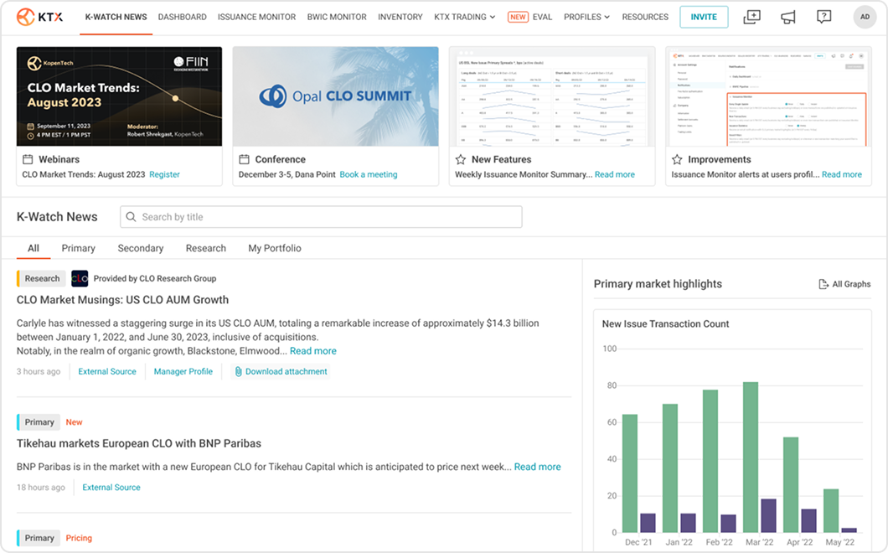The image size is (888, 553).
Task: Select the My Portfolio tab
Action: click(x=274, y=248)
